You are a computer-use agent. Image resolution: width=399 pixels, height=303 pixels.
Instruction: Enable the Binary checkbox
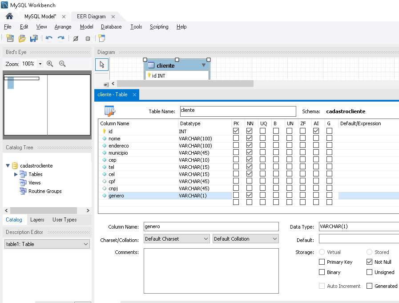pos(322,272)
